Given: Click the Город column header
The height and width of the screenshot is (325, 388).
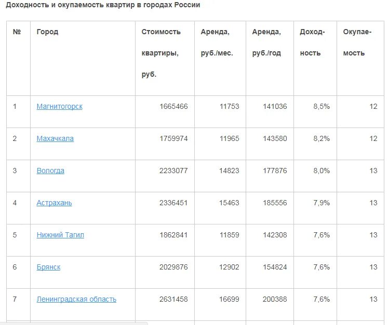Looking at the screenshot, I should tap(47, 32).
